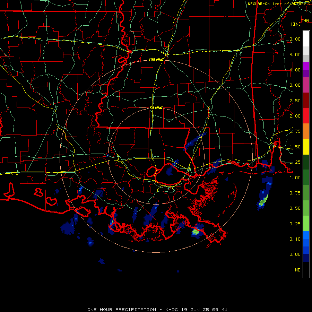This screenshot has width=312, height=312.
Task: Click the ONE HOUR PRECIPITATION KHDC caption
Action: click(157, 310)
